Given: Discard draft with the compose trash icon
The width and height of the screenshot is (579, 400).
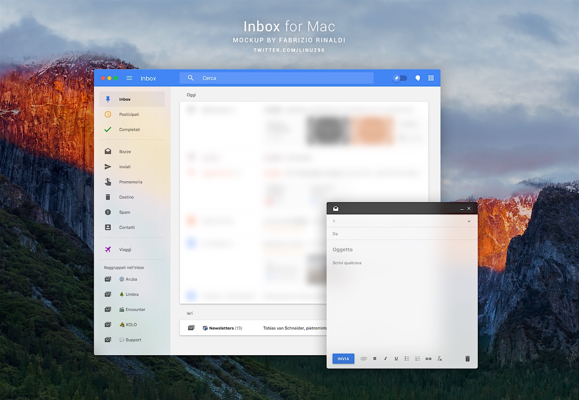Looking at the screenshot, I should click(467, 359).
